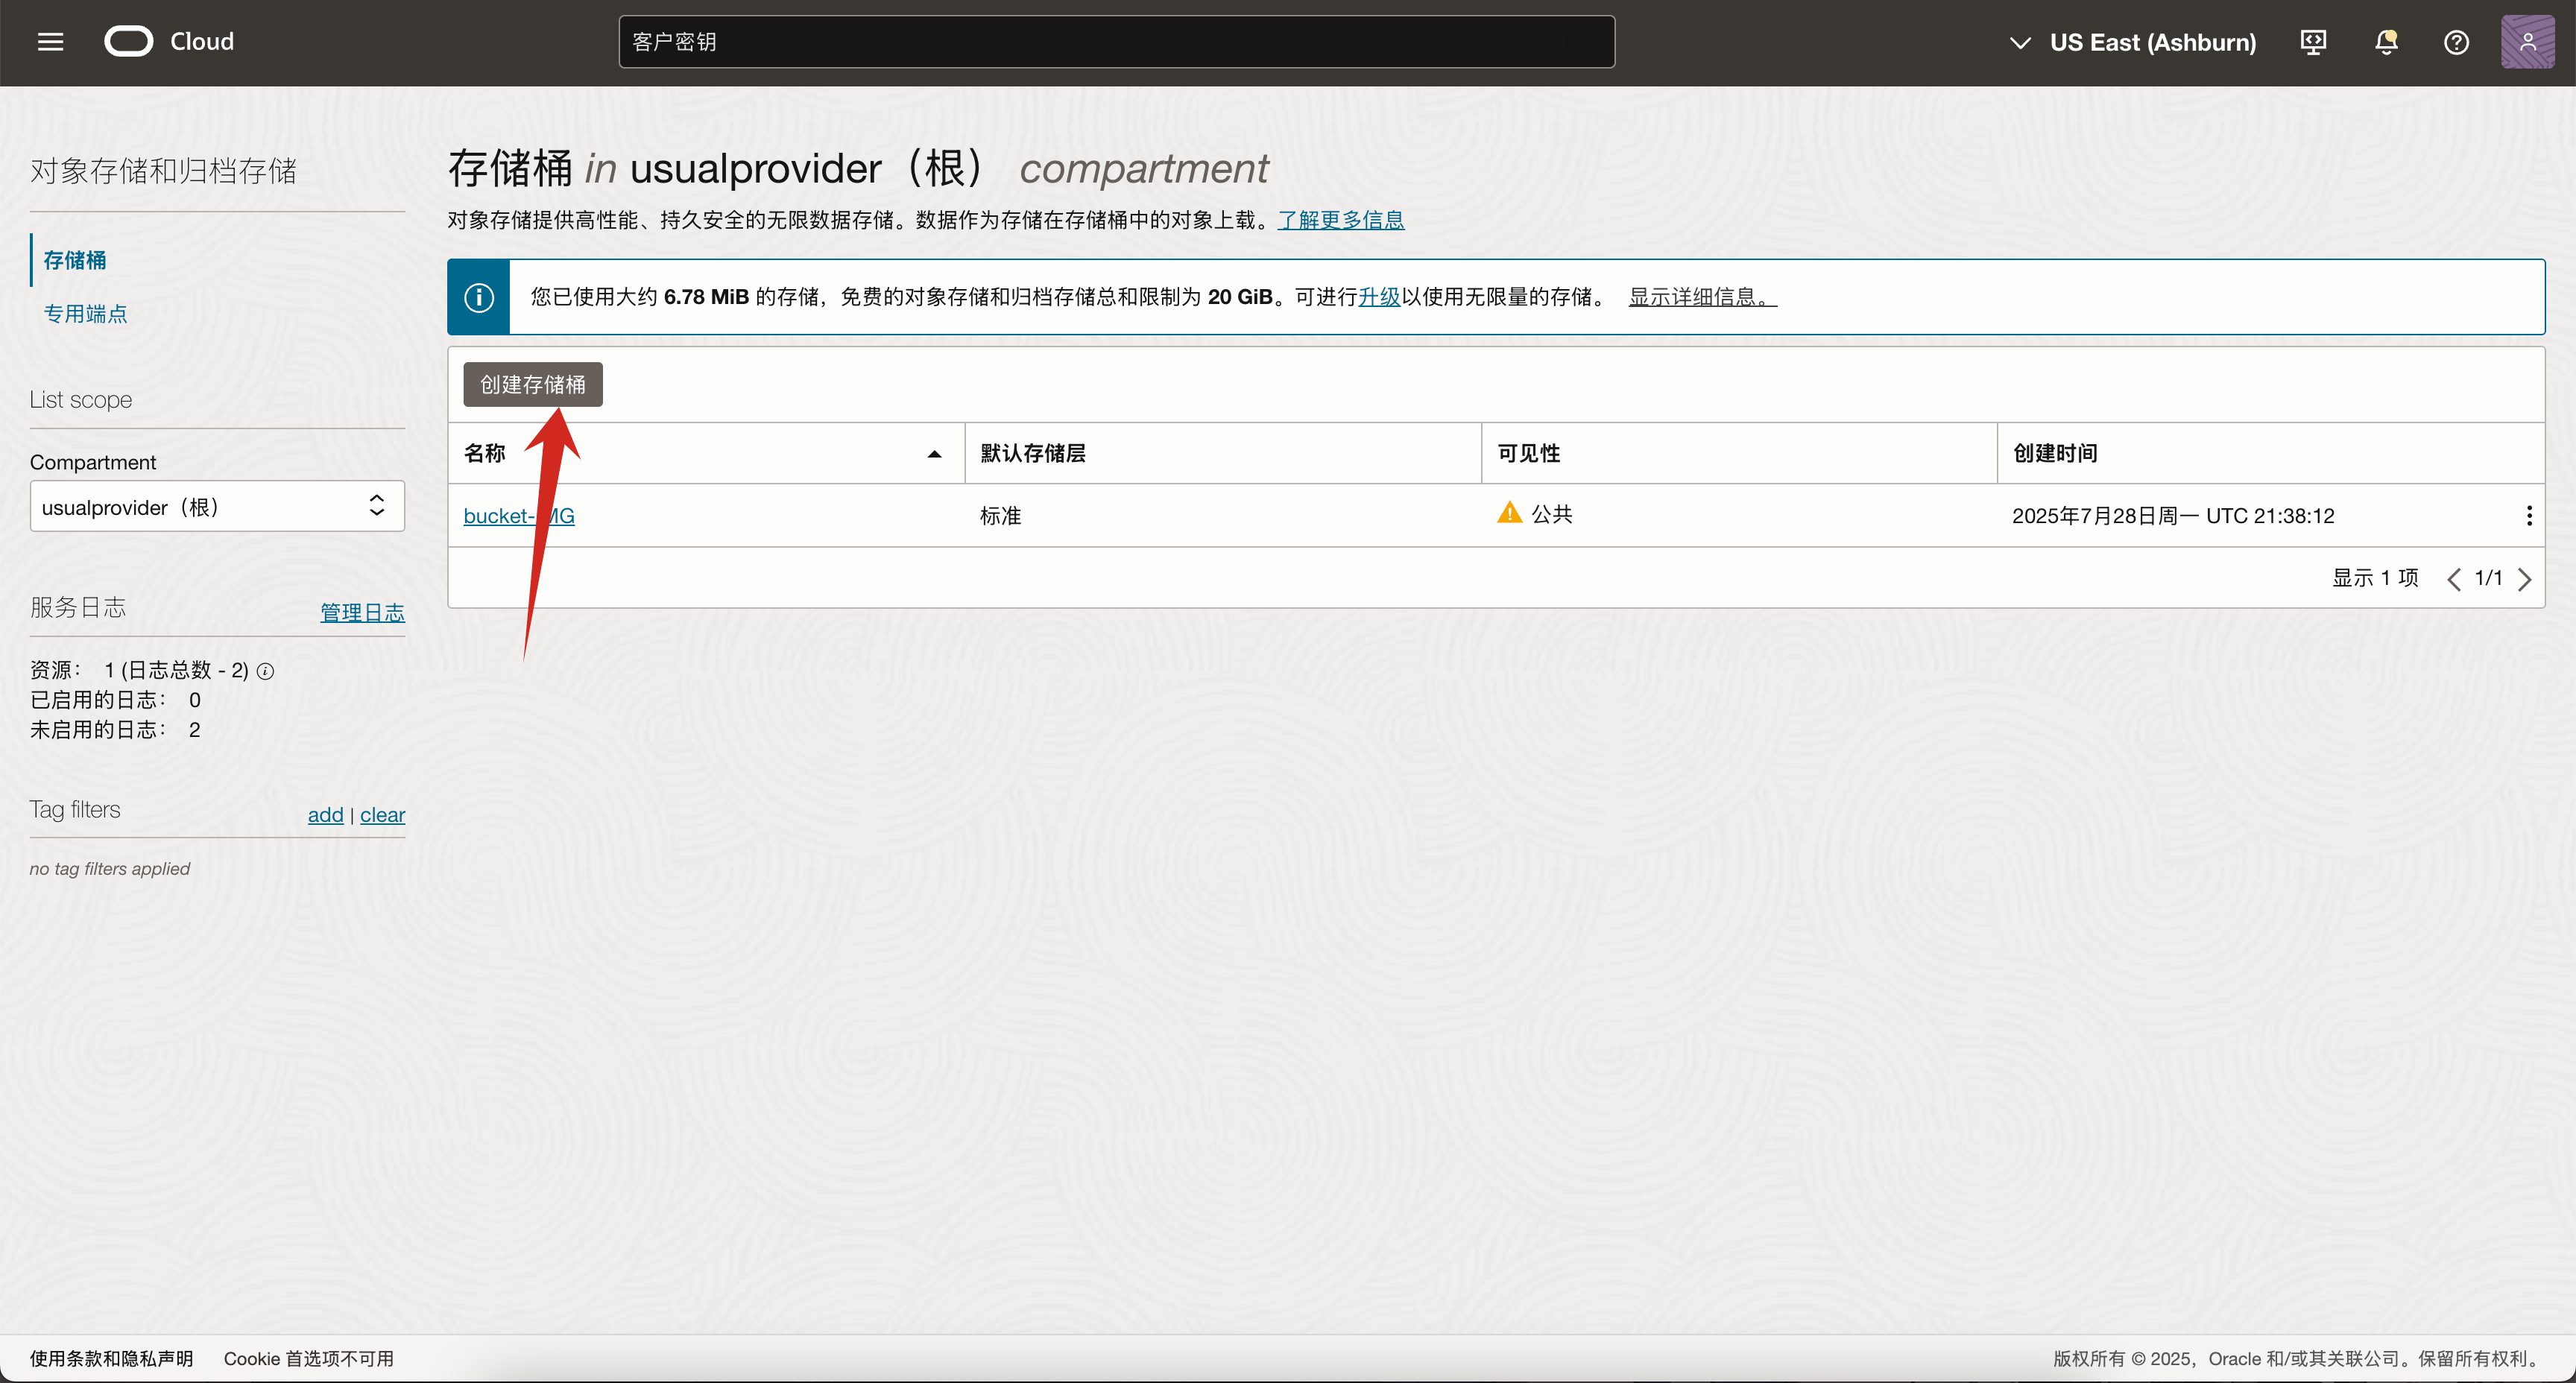Launch Cloud Shell from the top bar

(x=2312, y=42)
